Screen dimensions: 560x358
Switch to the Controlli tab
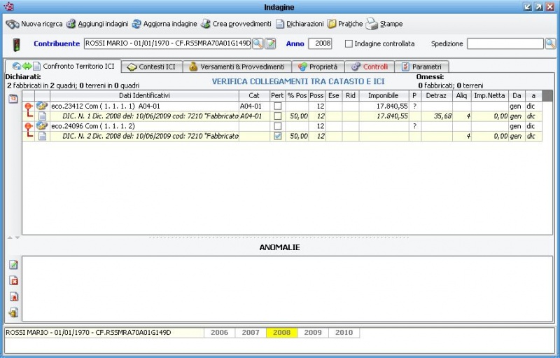pyautogui.click(x=369, y=67)
